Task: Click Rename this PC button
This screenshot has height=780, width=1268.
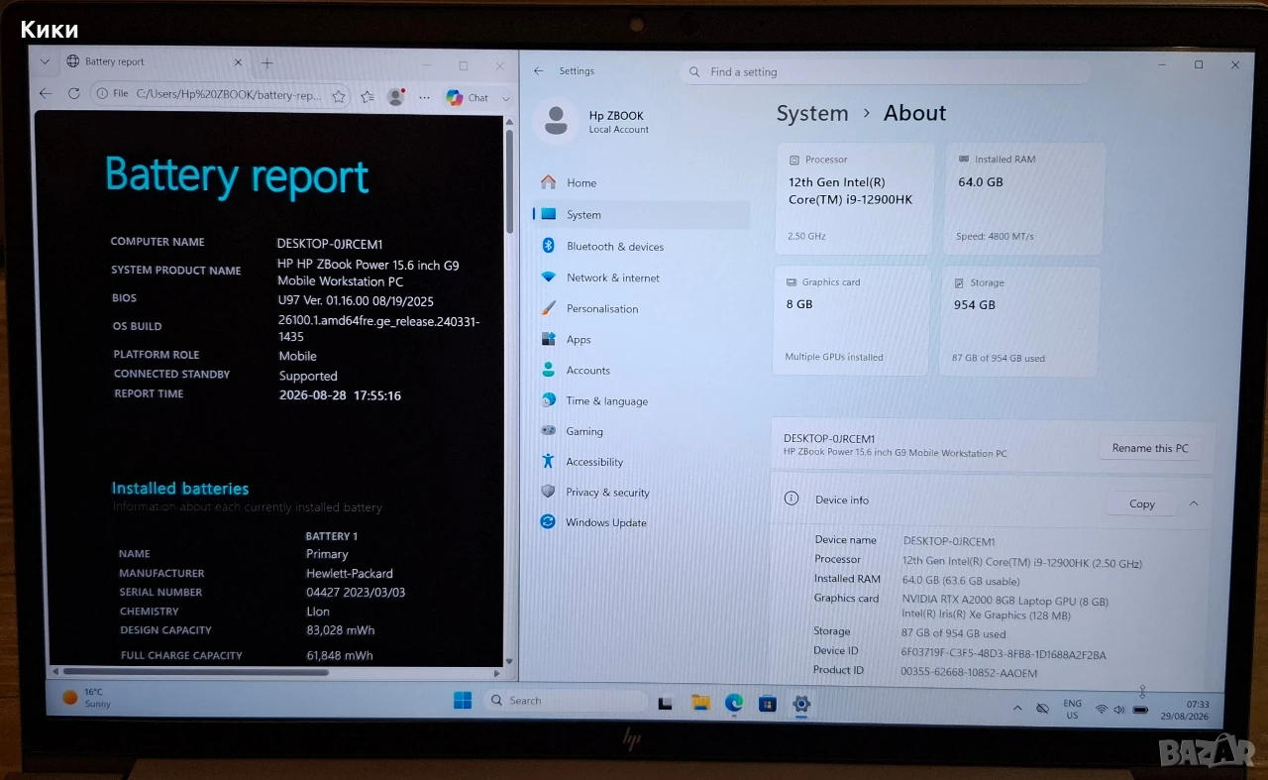Action: pyautogui.click(x=1149, y=448)
